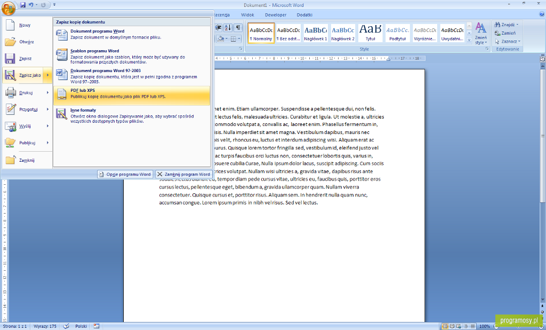
Task: Toggle the ruler button above the scrollbar
Action: click(x=542, y=59)
